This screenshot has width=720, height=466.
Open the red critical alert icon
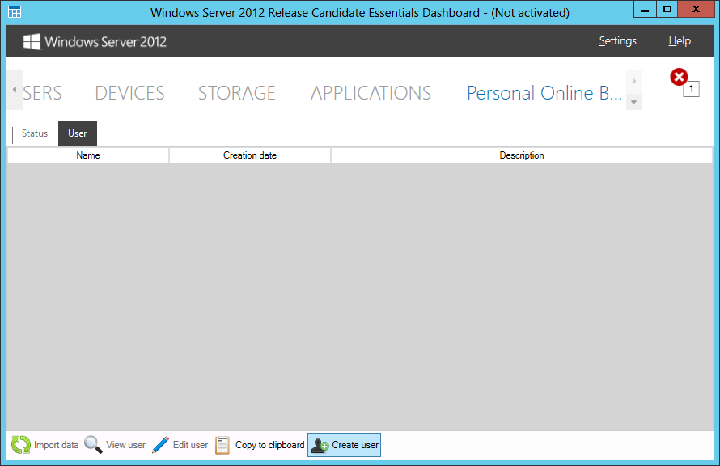679,77
